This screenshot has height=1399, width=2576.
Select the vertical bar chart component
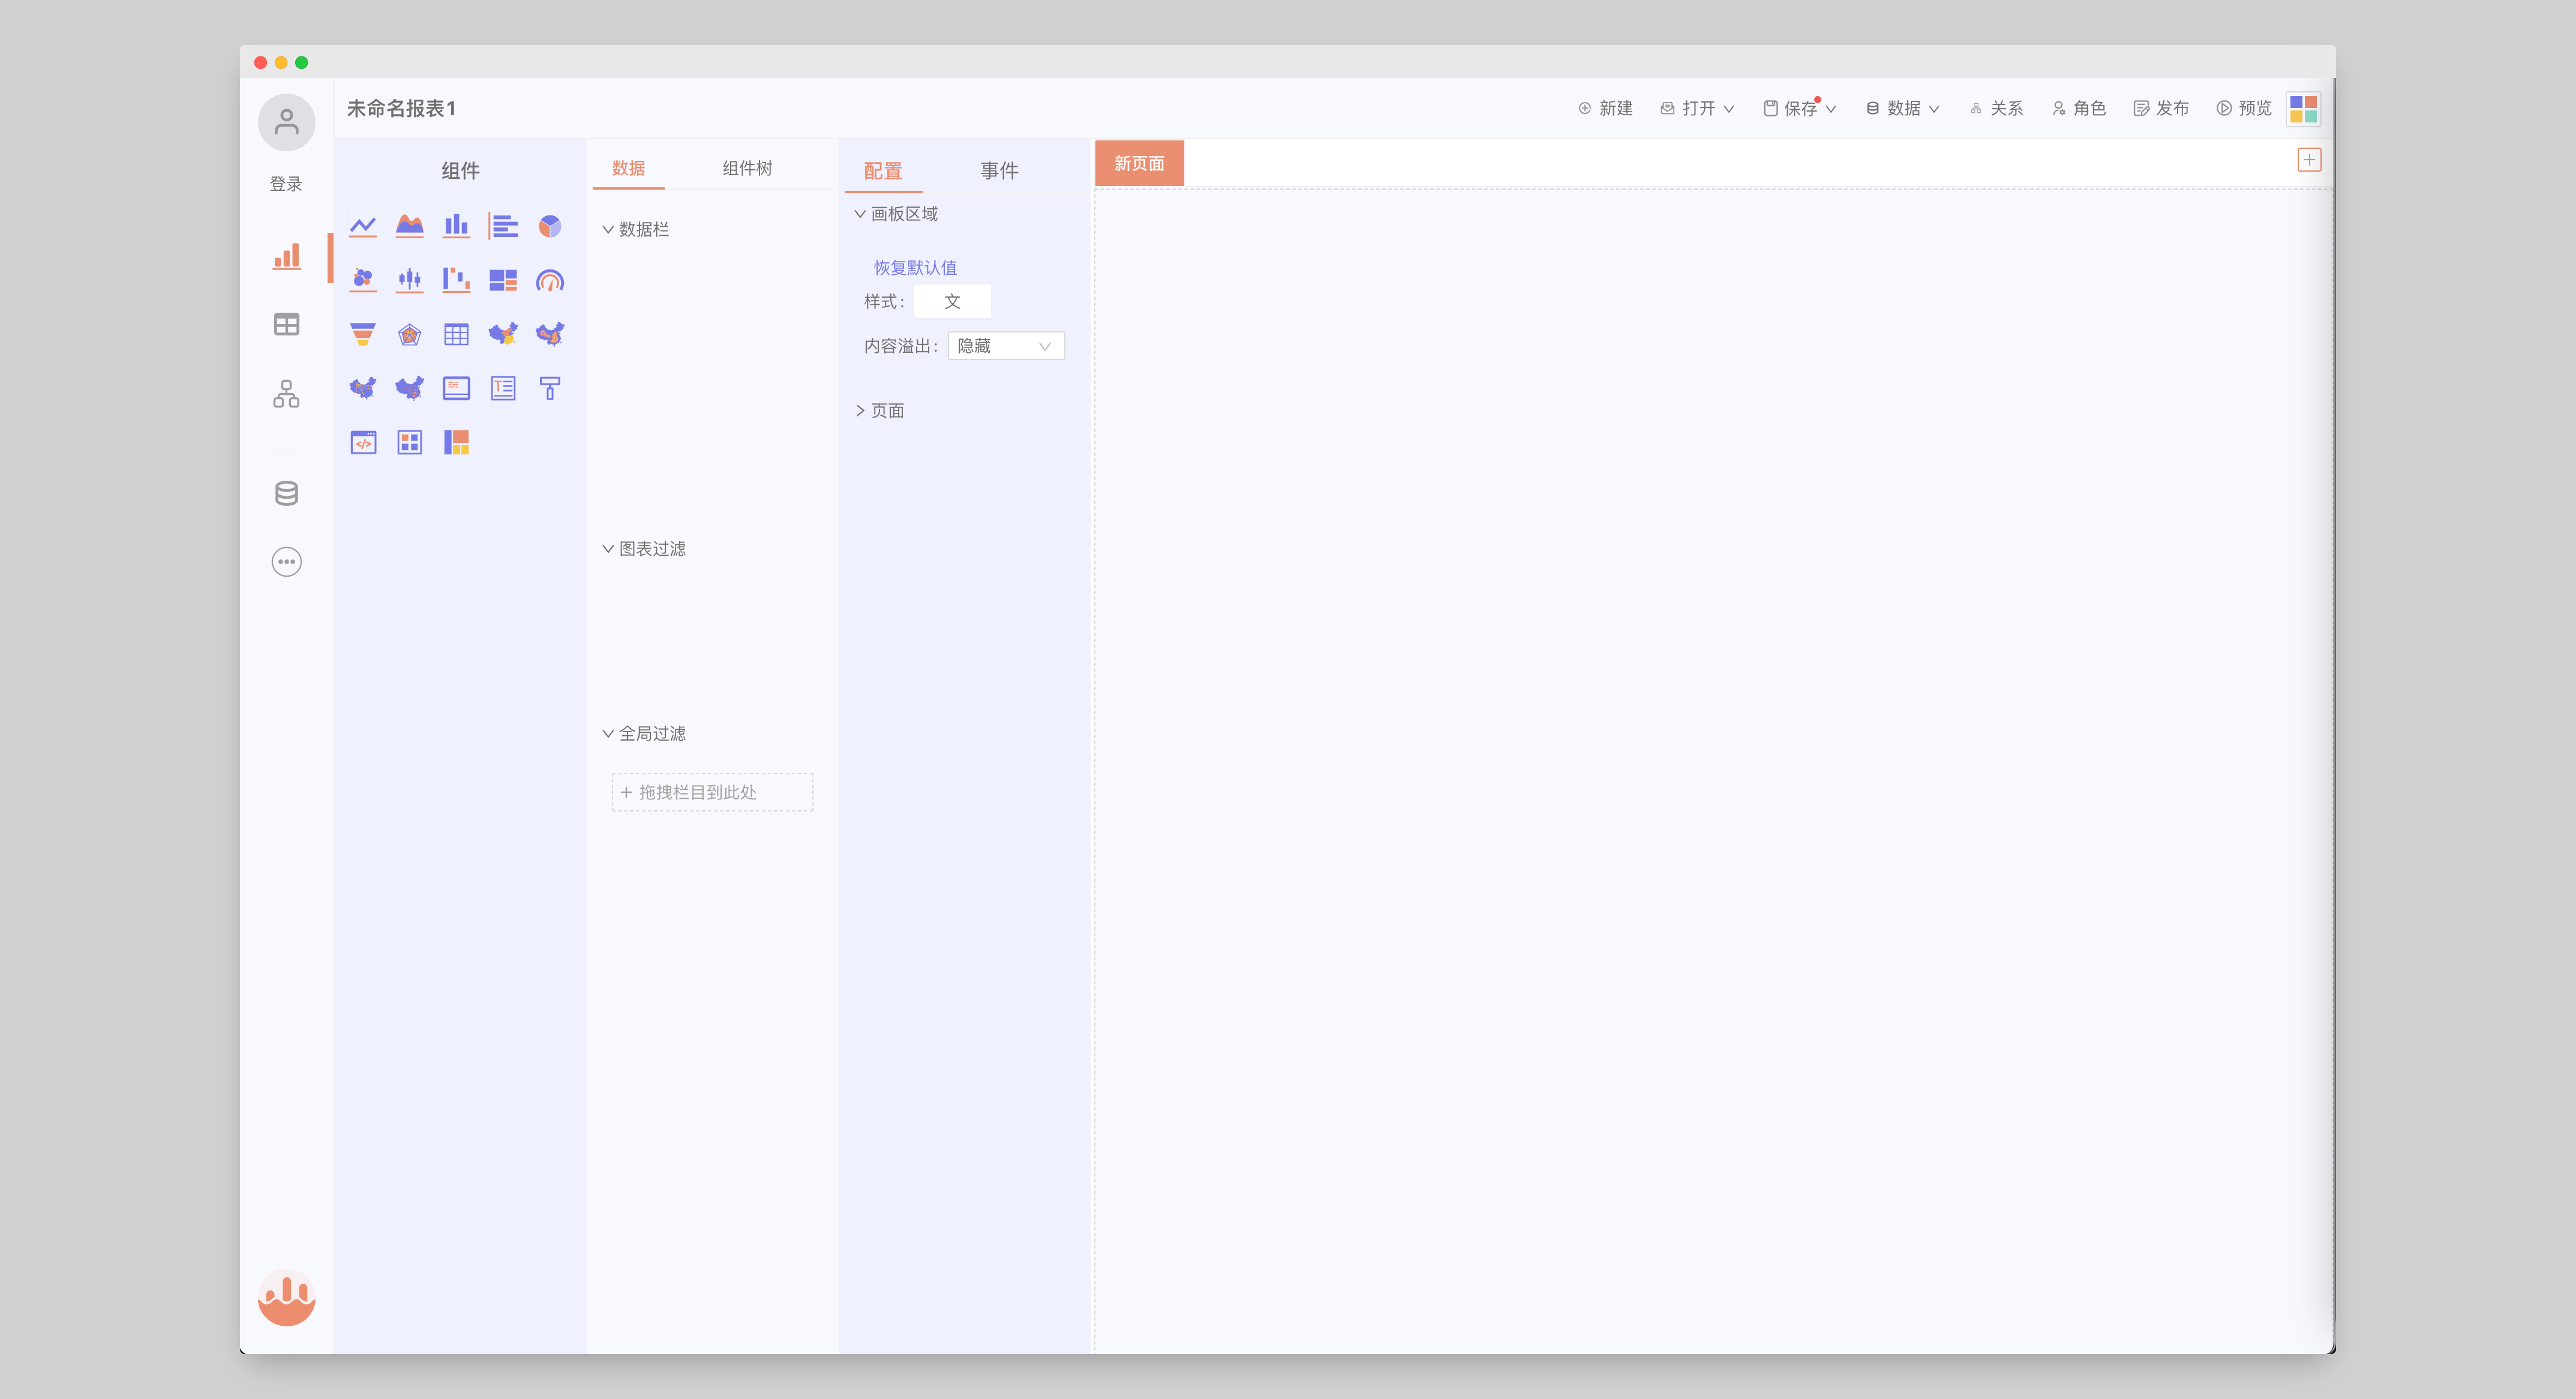[x=456, y=226]
